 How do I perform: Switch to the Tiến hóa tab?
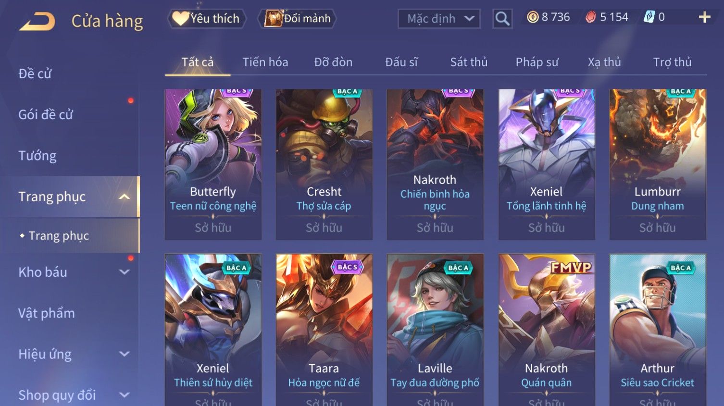265,62
